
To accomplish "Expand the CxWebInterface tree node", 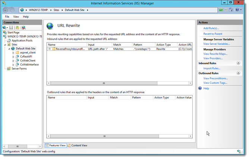I will point(13,65).
